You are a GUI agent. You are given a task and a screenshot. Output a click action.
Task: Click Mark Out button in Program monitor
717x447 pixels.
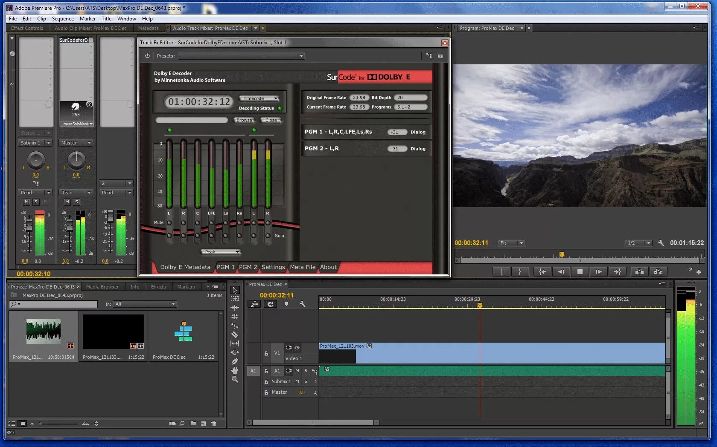coord(520,271)
